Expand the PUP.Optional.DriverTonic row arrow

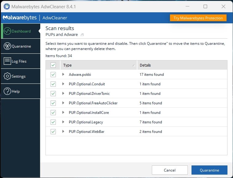click(x=63, y=93)
